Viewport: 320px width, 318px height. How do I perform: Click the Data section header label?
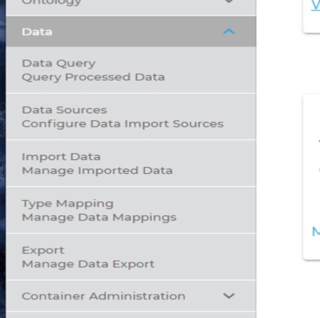pos(37,32)
